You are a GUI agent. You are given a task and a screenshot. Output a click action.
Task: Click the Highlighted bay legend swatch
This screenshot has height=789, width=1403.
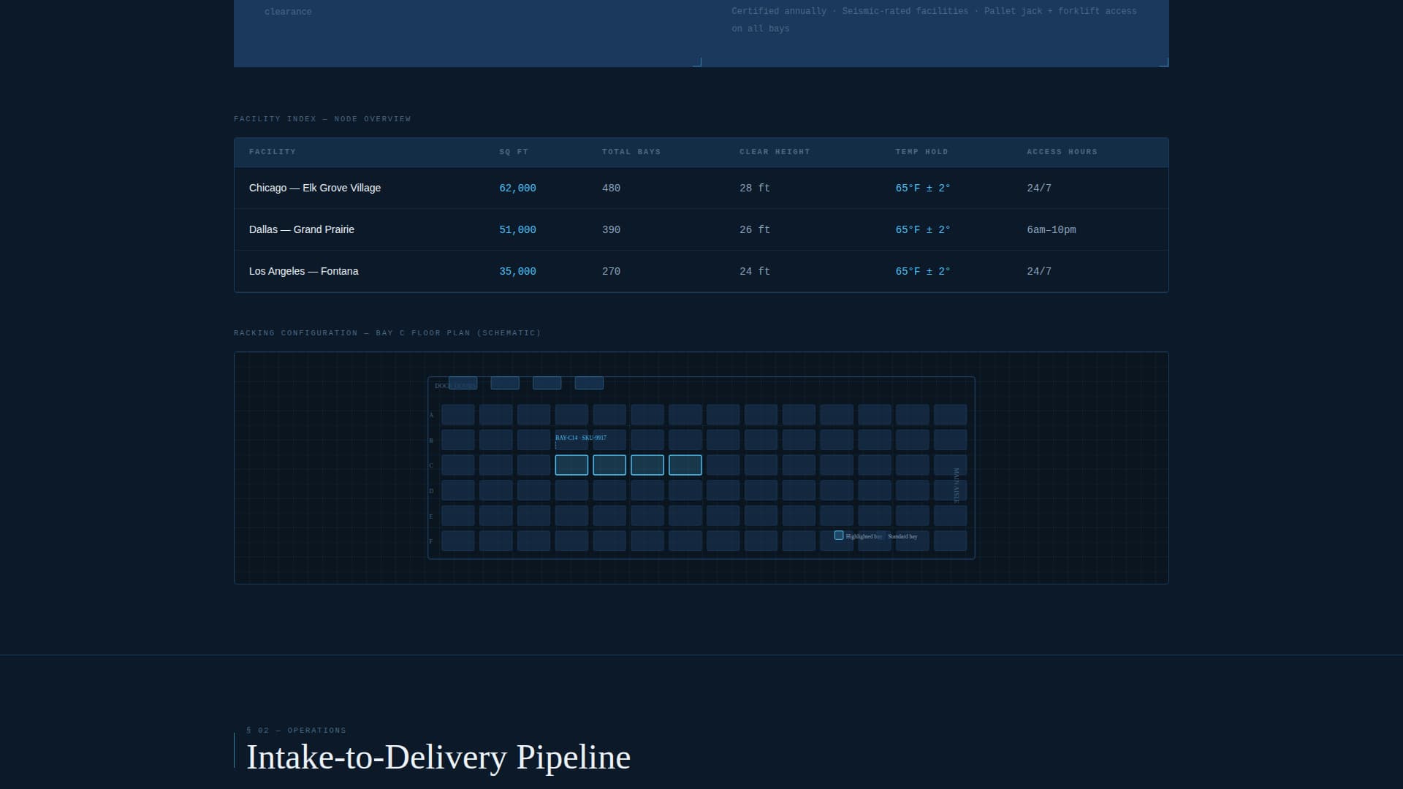[x=839, y=535]
